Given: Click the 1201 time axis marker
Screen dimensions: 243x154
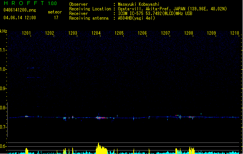Looking at the screenshot, I should pos(26,33).
